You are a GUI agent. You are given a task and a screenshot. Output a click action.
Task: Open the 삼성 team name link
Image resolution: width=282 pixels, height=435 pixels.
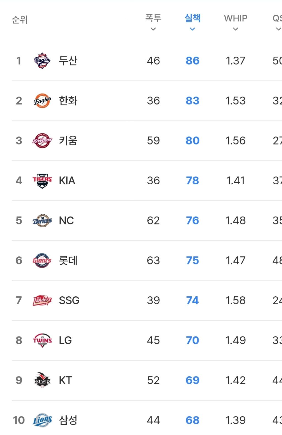[68, 420]
